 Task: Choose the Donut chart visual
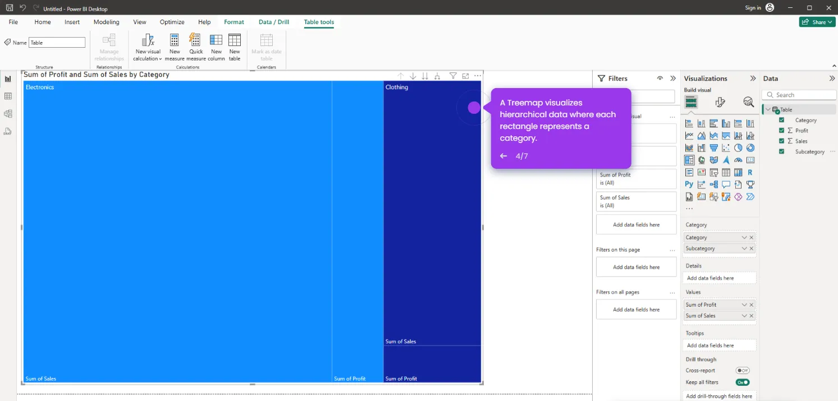pos(750,148)
